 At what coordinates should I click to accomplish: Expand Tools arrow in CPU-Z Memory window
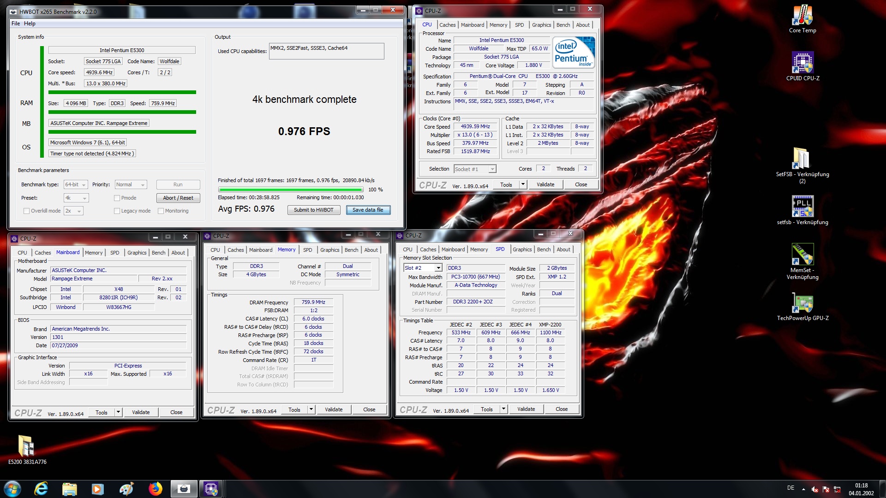point(311,409)
